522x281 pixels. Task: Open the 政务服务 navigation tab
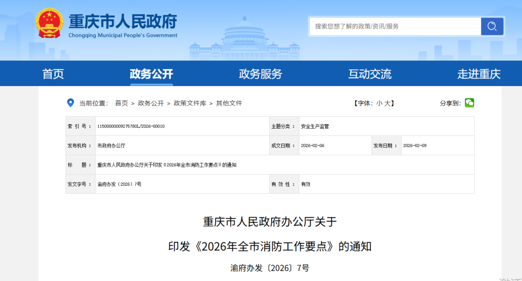(x=260, y=74)
